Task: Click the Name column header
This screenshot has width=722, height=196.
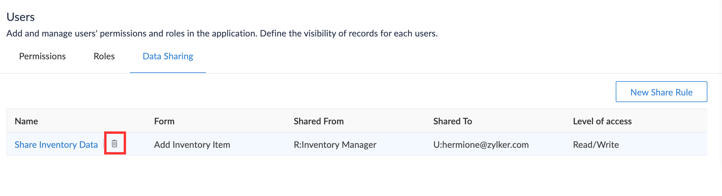Action: tap(26, 121)
